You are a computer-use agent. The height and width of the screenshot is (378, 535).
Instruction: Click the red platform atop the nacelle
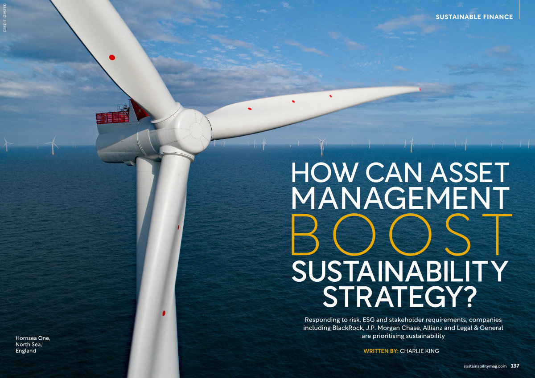coord(112,118)
